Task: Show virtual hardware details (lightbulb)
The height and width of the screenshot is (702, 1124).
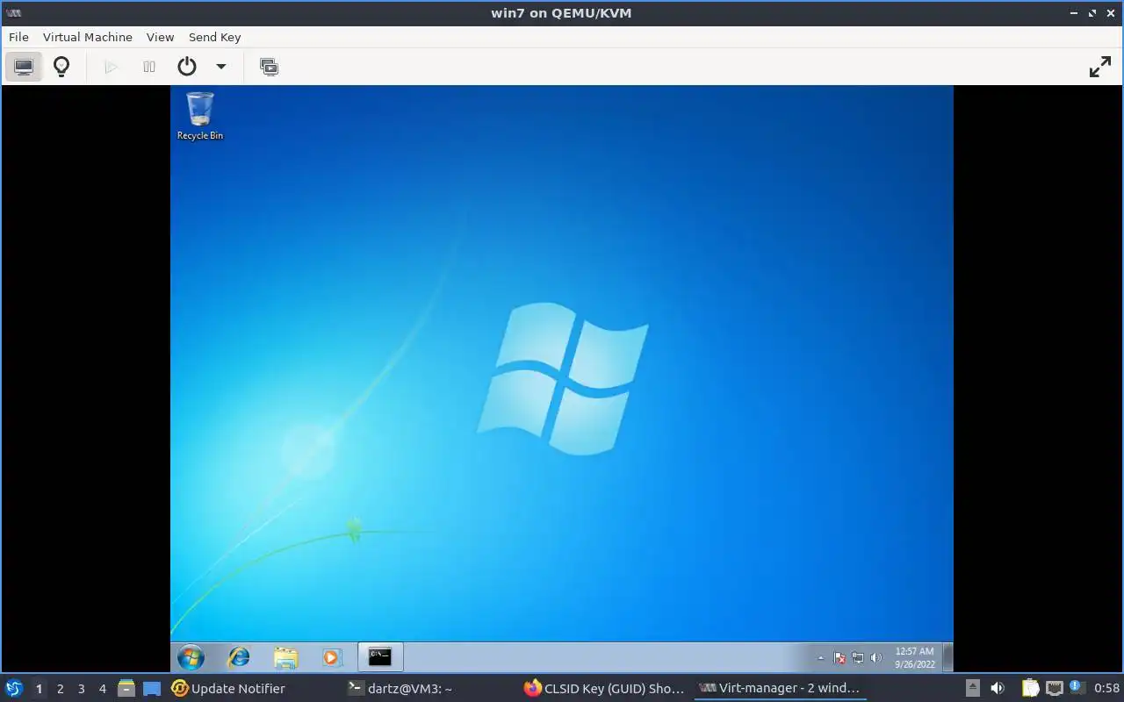Action: [61, 67]
